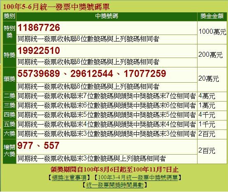Click the 1萬元 prize amount
Viewport: 228px width, 192px height.
coord(207,106)
